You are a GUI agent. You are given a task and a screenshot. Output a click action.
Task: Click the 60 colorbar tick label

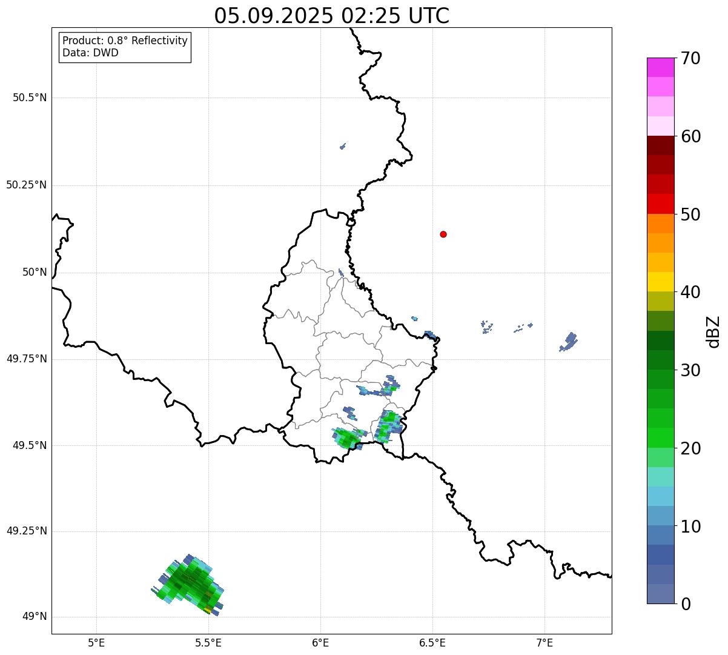(x=690, y=136)
